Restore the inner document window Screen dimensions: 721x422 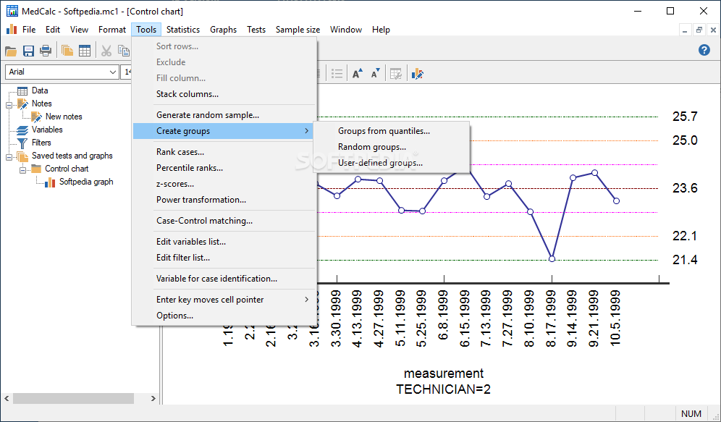(x=699, y=30)
